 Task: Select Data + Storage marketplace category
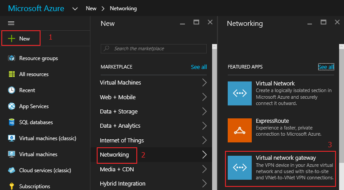tap(119, 112)
